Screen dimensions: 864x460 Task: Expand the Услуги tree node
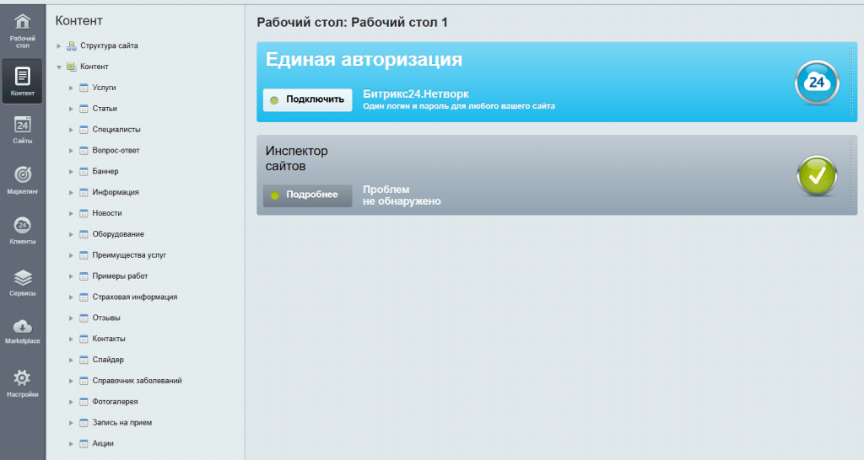(71, 88)
